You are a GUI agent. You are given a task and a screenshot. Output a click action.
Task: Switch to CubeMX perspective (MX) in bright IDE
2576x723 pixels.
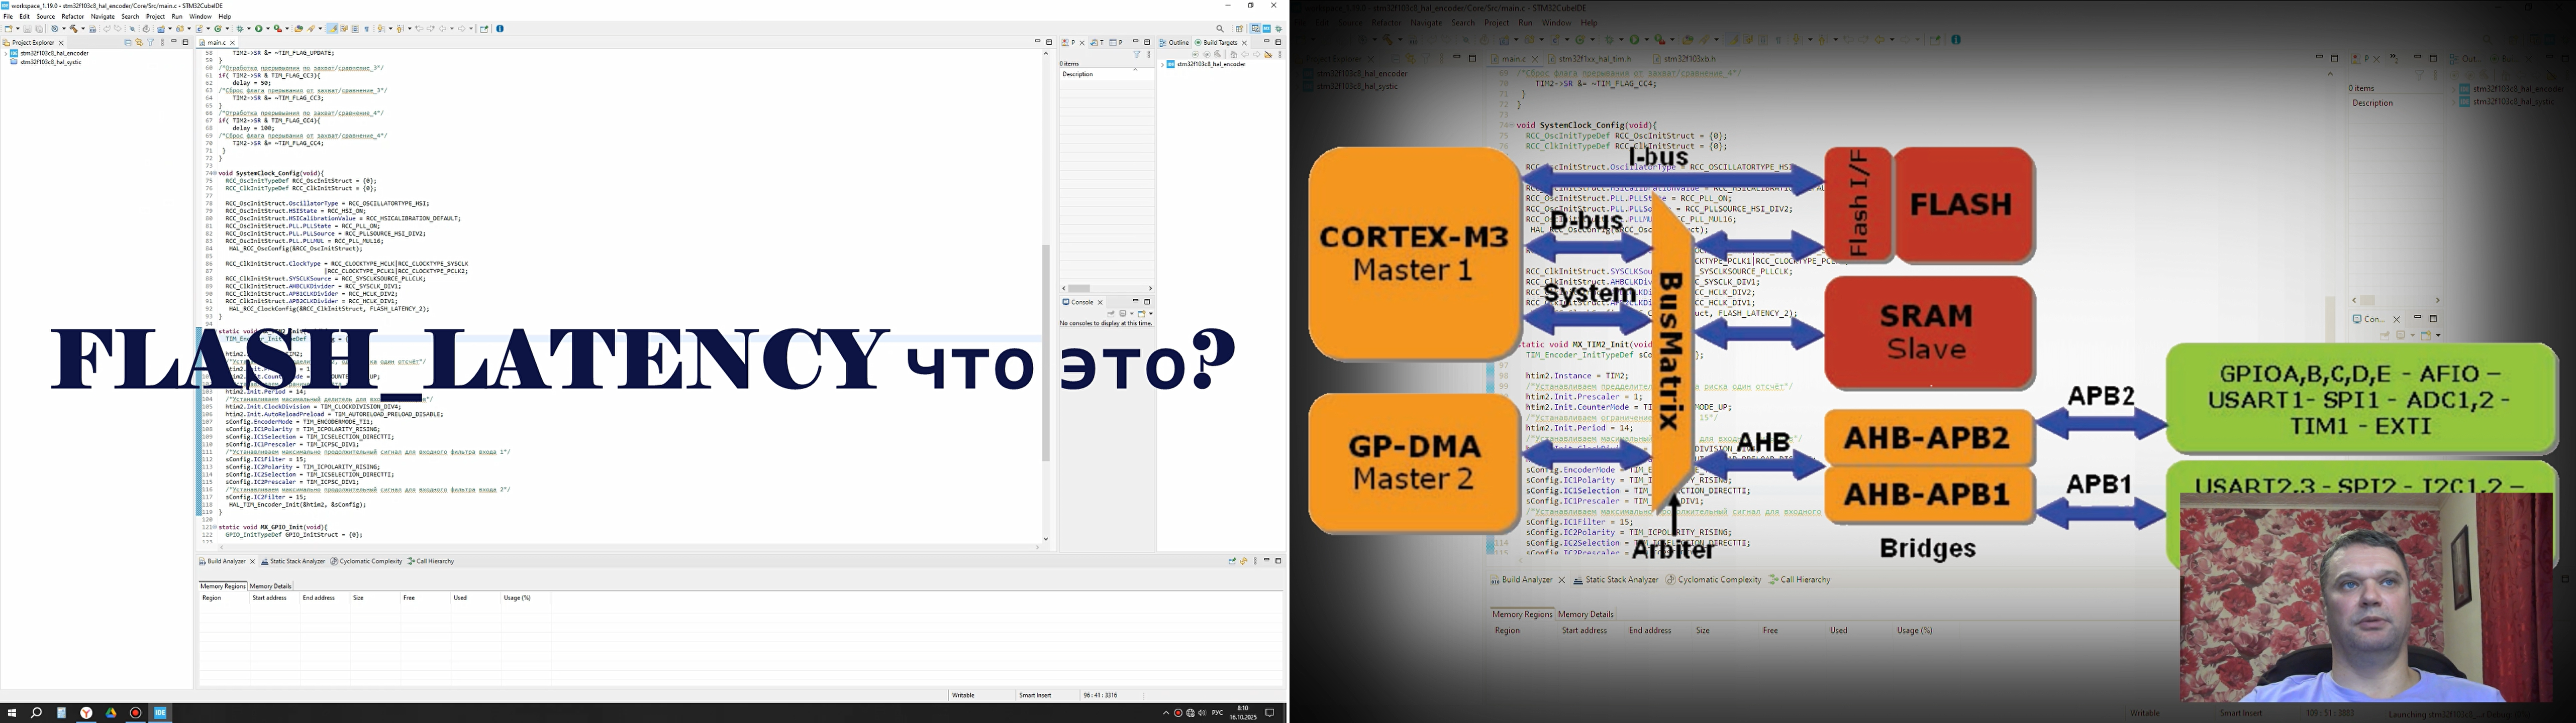point(1267,29)
